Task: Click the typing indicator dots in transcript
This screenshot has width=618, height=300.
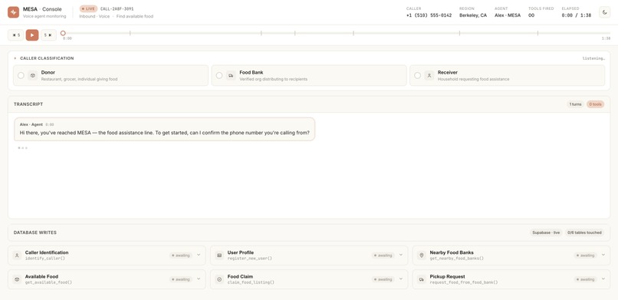Action: [22, 148]
